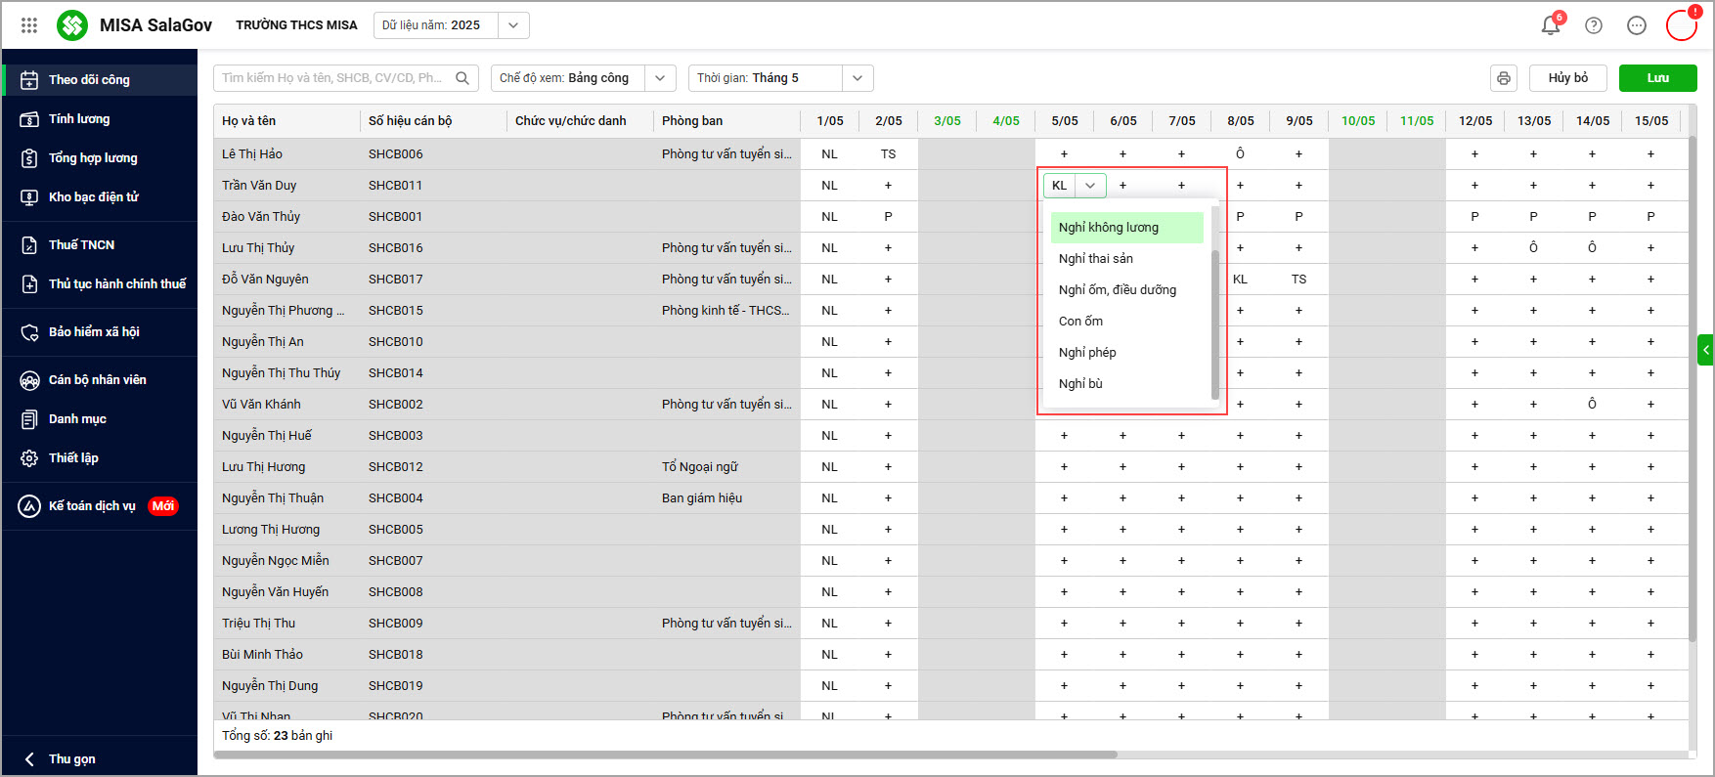Image resolution: width=1715 pixels, height=777 pixels.
Task: Click the print icon button
Action: pos(1504,78)
